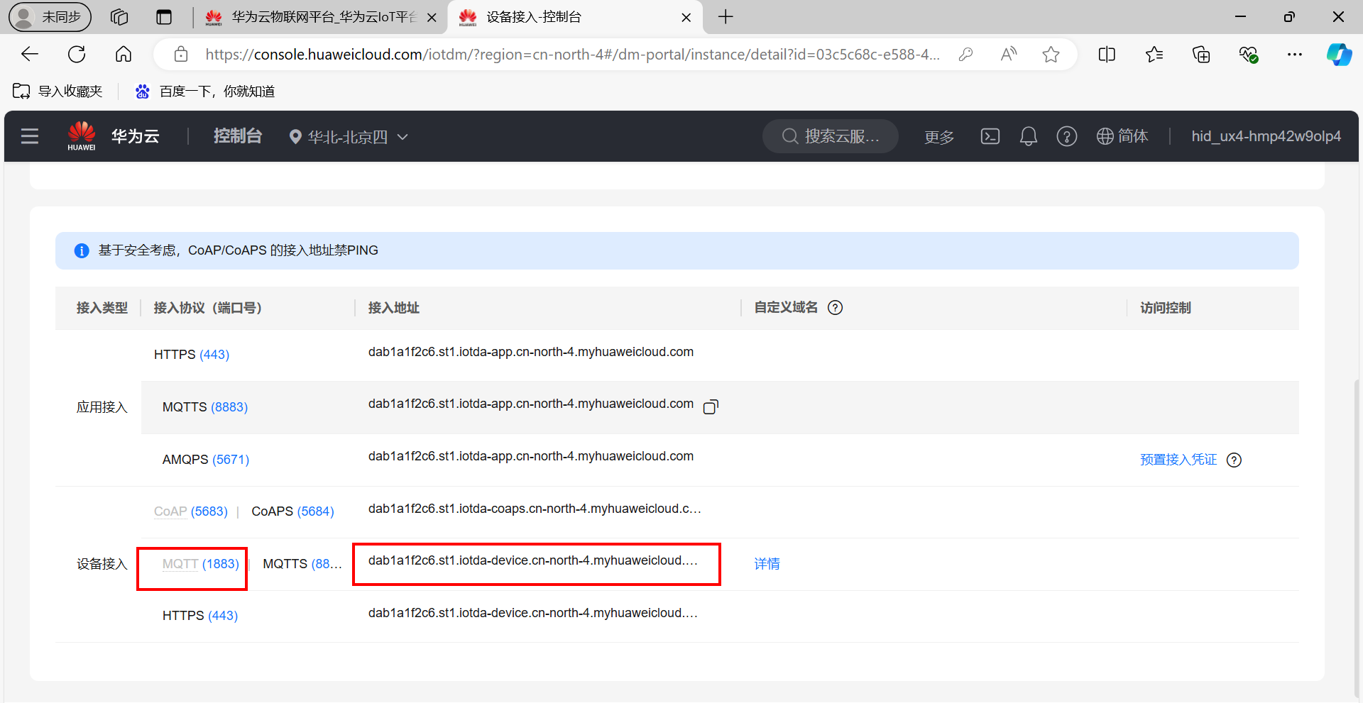Open the 简体 language selector
Viewport: 1363px width, 703px height.
(x=1122, y=136)
